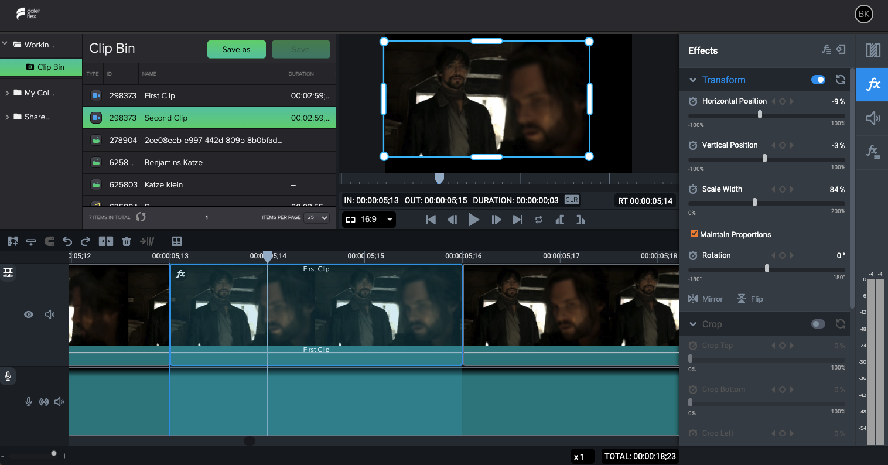Mute the video track speaker icon
This screenshot has width=888, height=465.
(50, 314)
